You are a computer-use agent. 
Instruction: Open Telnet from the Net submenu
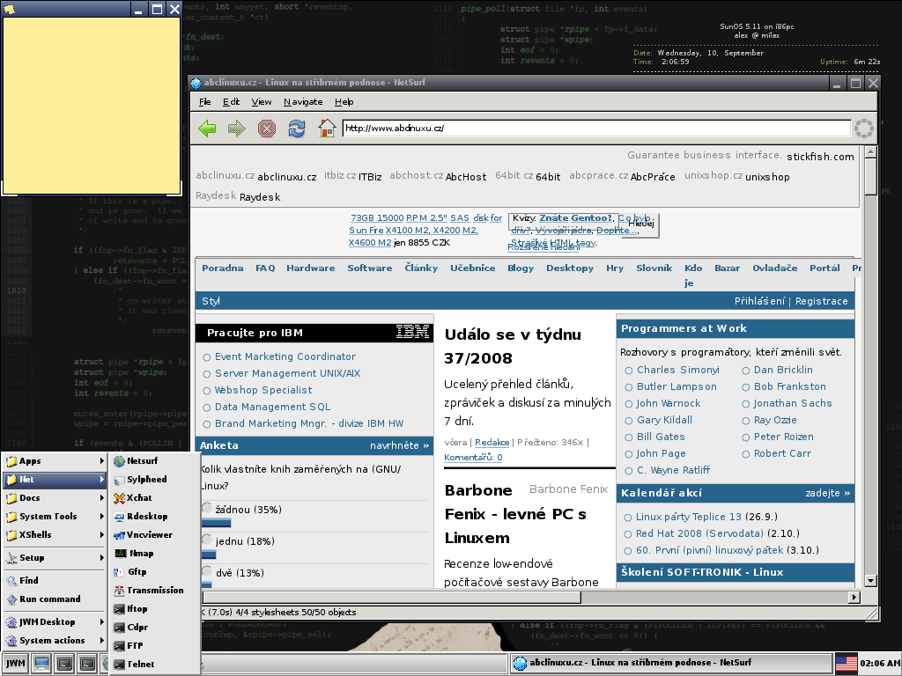[x=154, y=664]
